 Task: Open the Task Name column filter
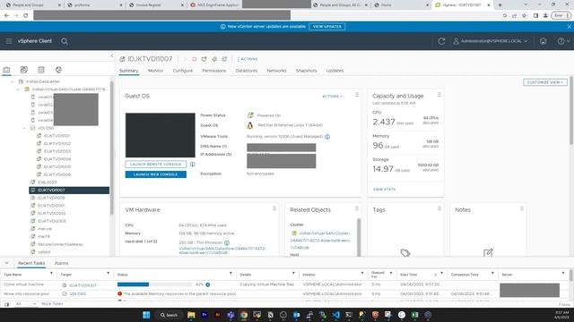coord(51,274)
